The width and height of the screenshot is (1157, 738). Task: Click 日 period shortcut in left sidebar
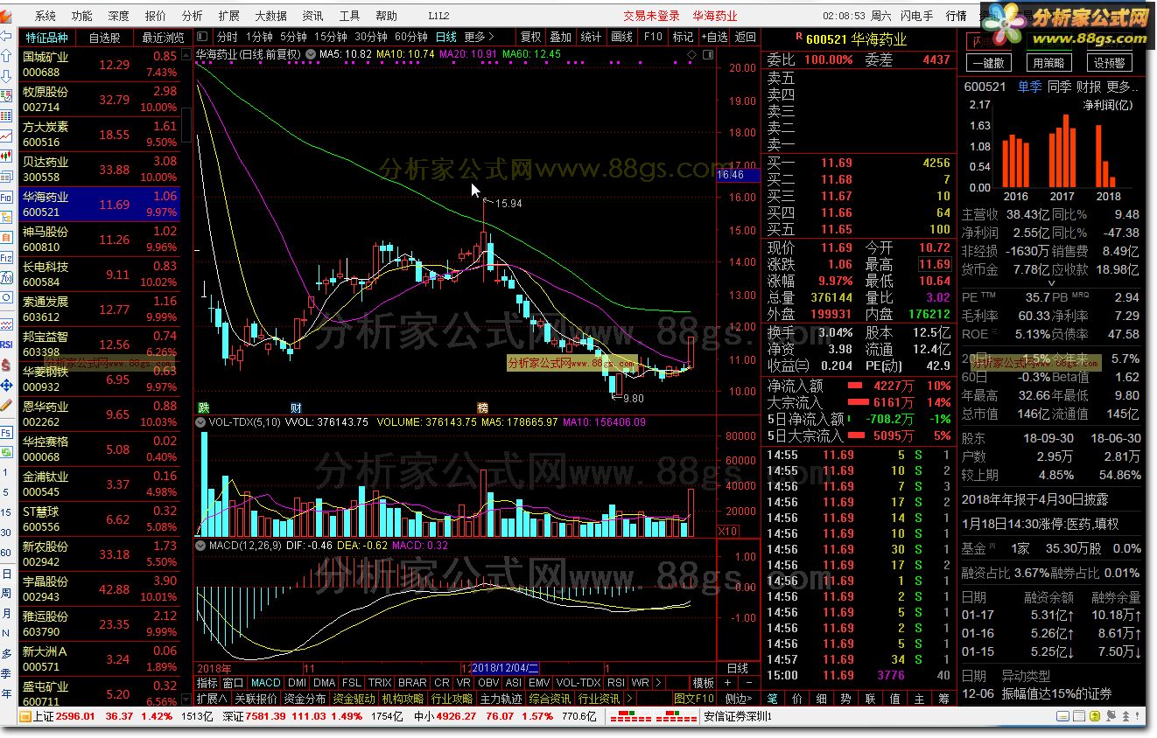coord(7,574)
